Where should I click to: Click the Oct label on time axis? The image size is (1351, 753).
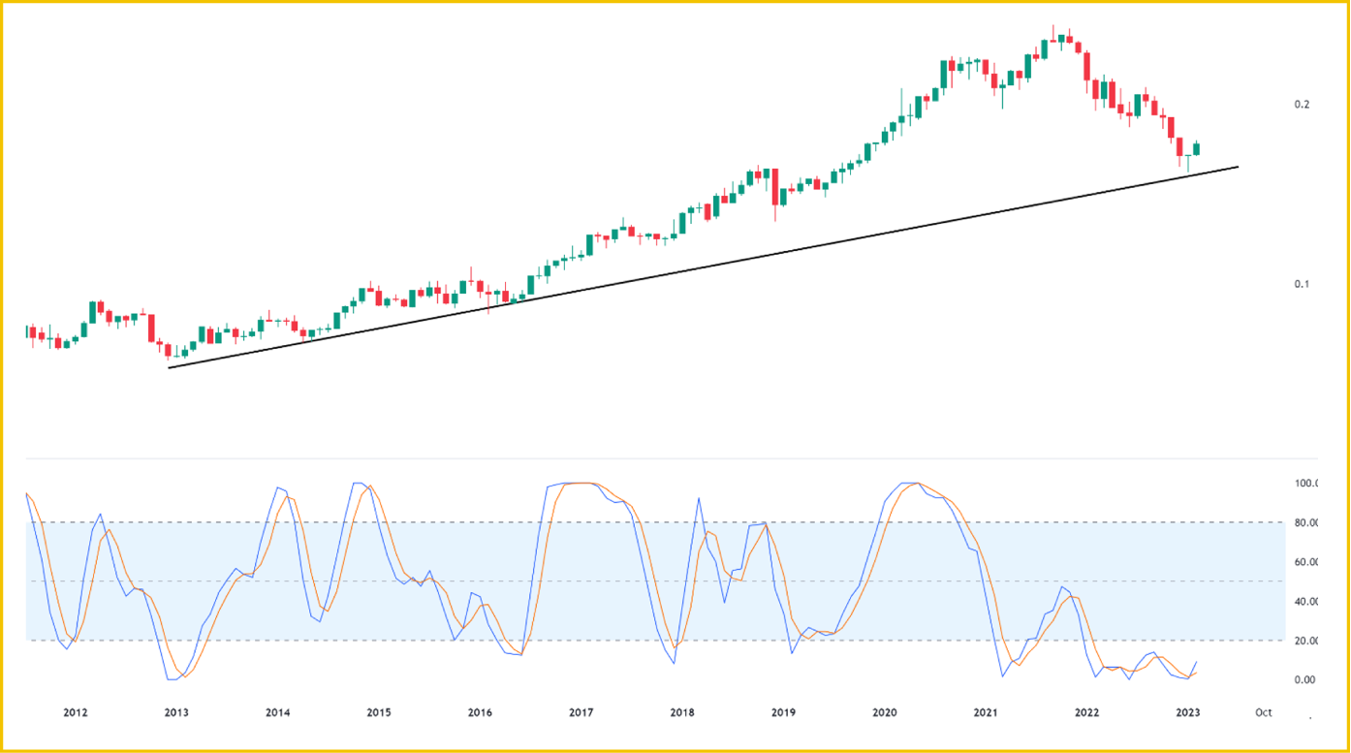click(x=1263, y=712)
